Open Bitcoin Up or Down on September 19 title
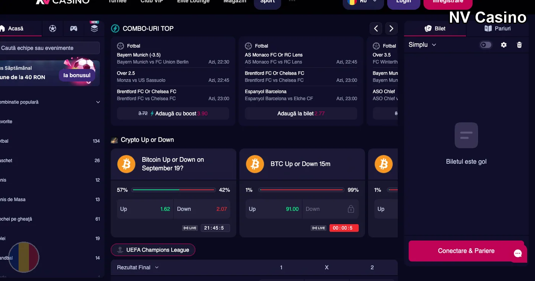This screenshot has width=535, height=281. (x=173, y=164)
